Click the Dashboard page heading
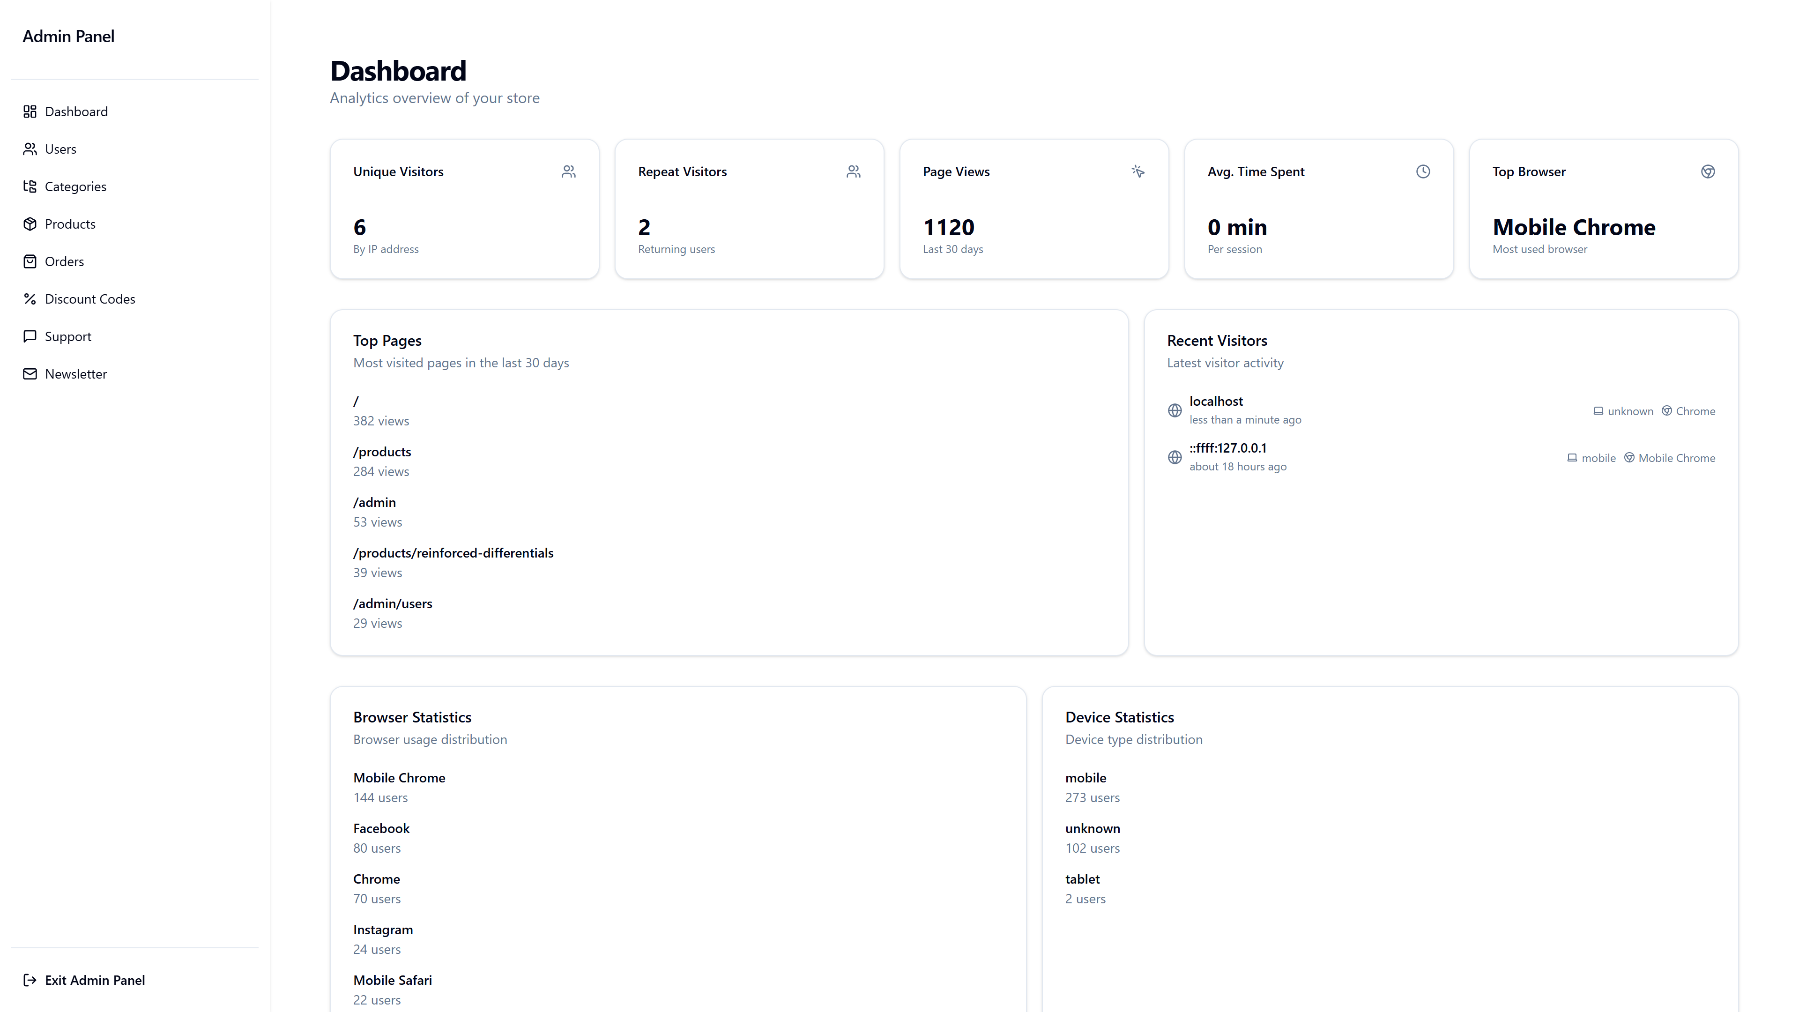The image size is (1799, 1012). (x=398, y=71)
